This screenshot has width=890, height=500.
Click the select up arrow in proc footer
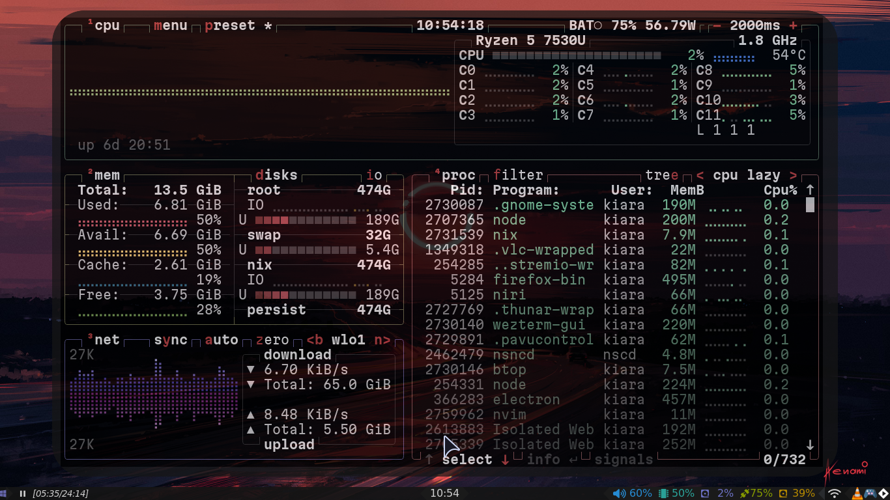pos(429,460)
